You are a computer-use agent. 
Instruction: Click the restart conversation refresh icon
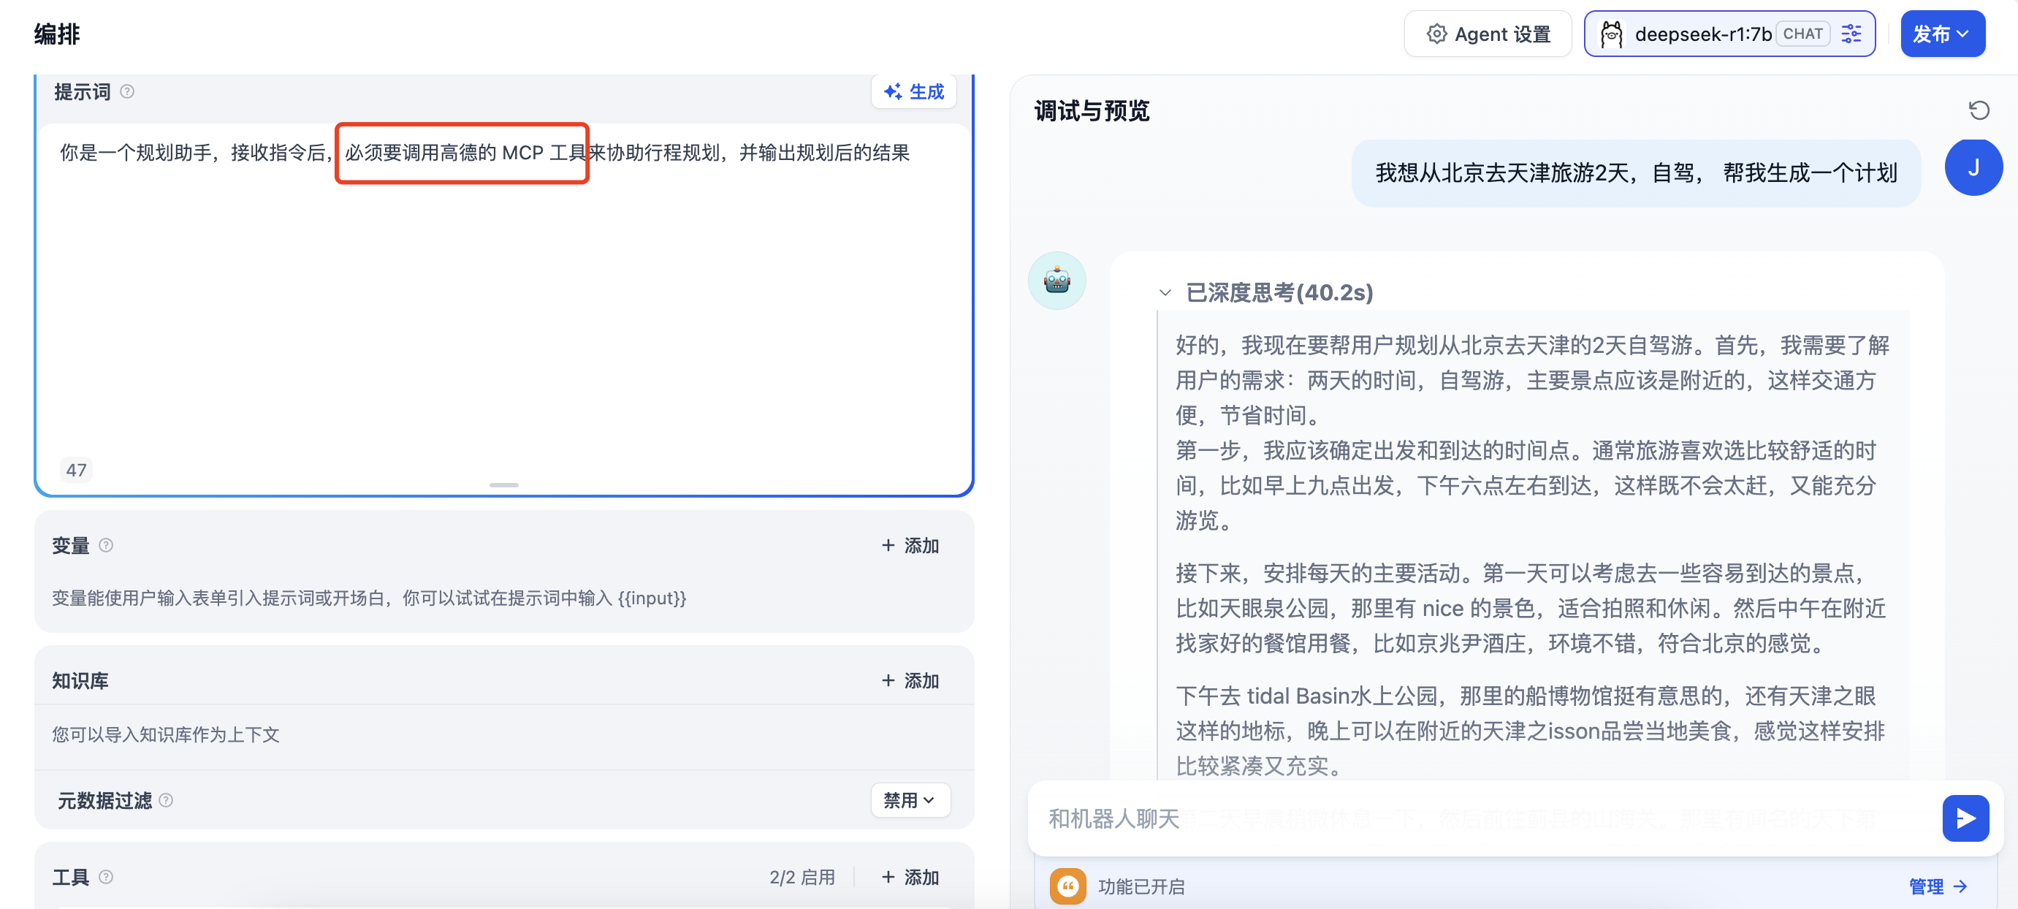tap(1979, 110)
